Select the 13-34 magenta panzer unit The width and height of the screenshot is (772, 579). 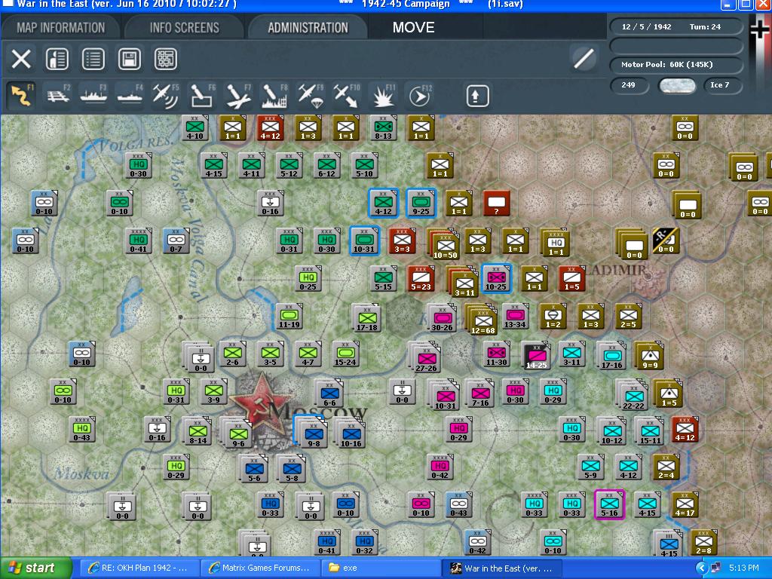pos(514,316)
